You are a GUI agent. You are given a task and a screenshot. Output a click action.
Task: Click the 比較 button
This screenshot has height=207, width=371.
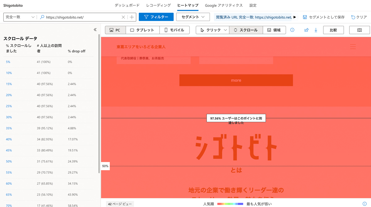[x=333, y=30]
